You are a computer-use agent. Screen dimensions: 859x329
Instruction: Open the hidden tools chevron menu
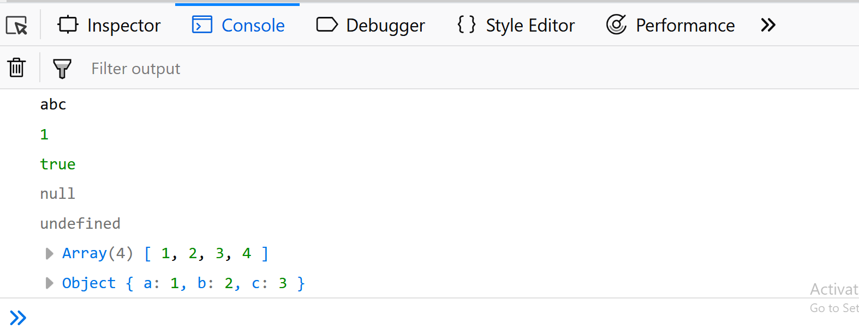[768, 25]
